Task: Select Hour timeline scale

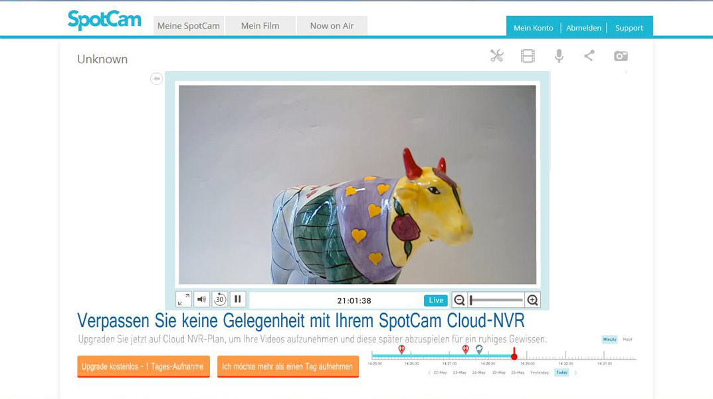Action: (627, 339)
